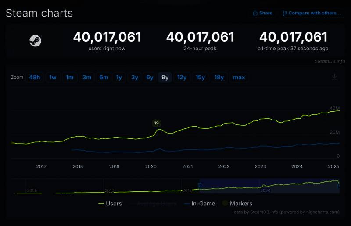The image size is (351, 226).
Task: Show the Markers series via legend
Action: coord(237,203)
